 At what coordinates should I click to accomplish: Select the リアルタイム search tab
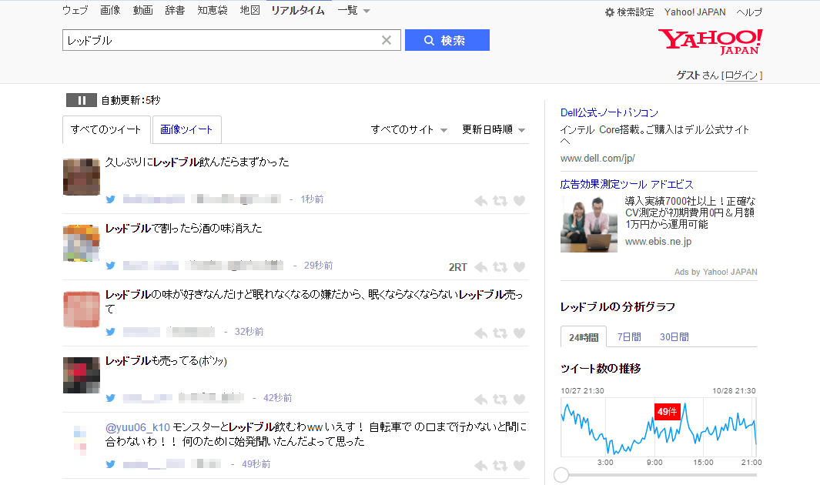[298, 11]
